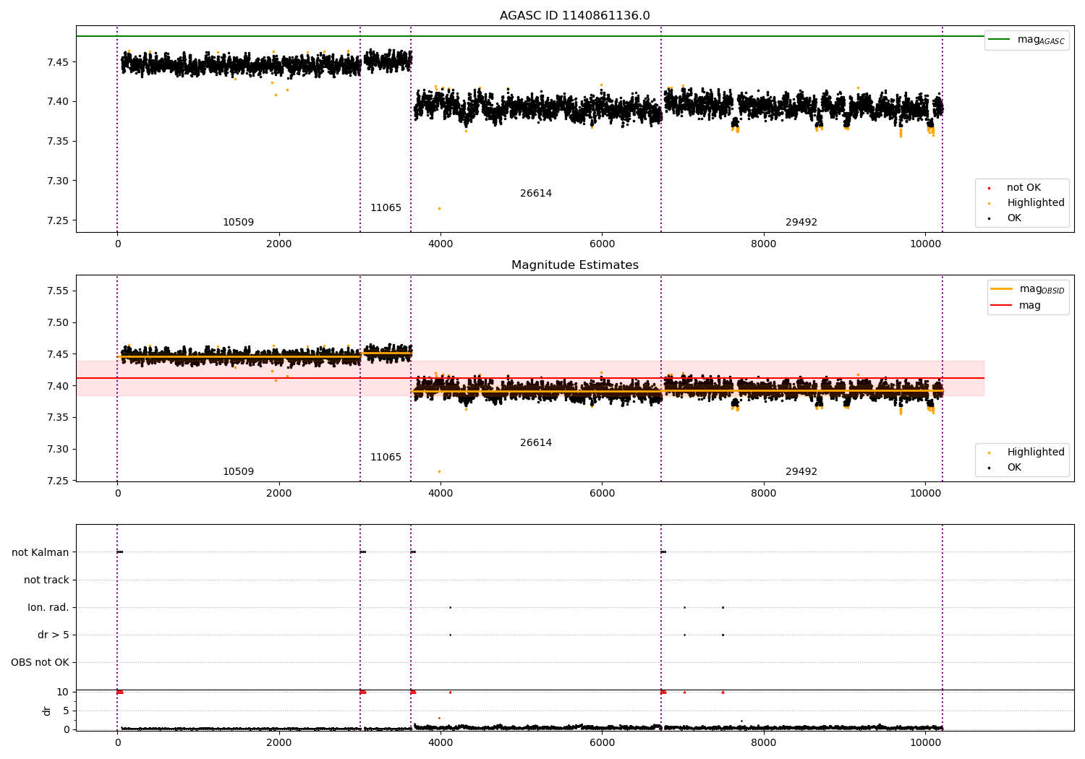The width and height of the screenshot is (1085, 759).
Task: Click obsid label 26614 in AGASC ID plot
Action: 536,193
